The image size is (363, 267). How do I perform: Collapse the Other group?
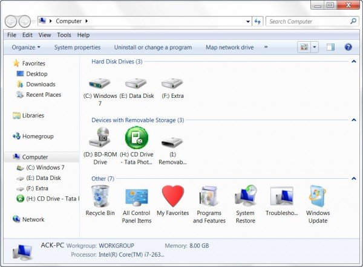click(353, 178)
